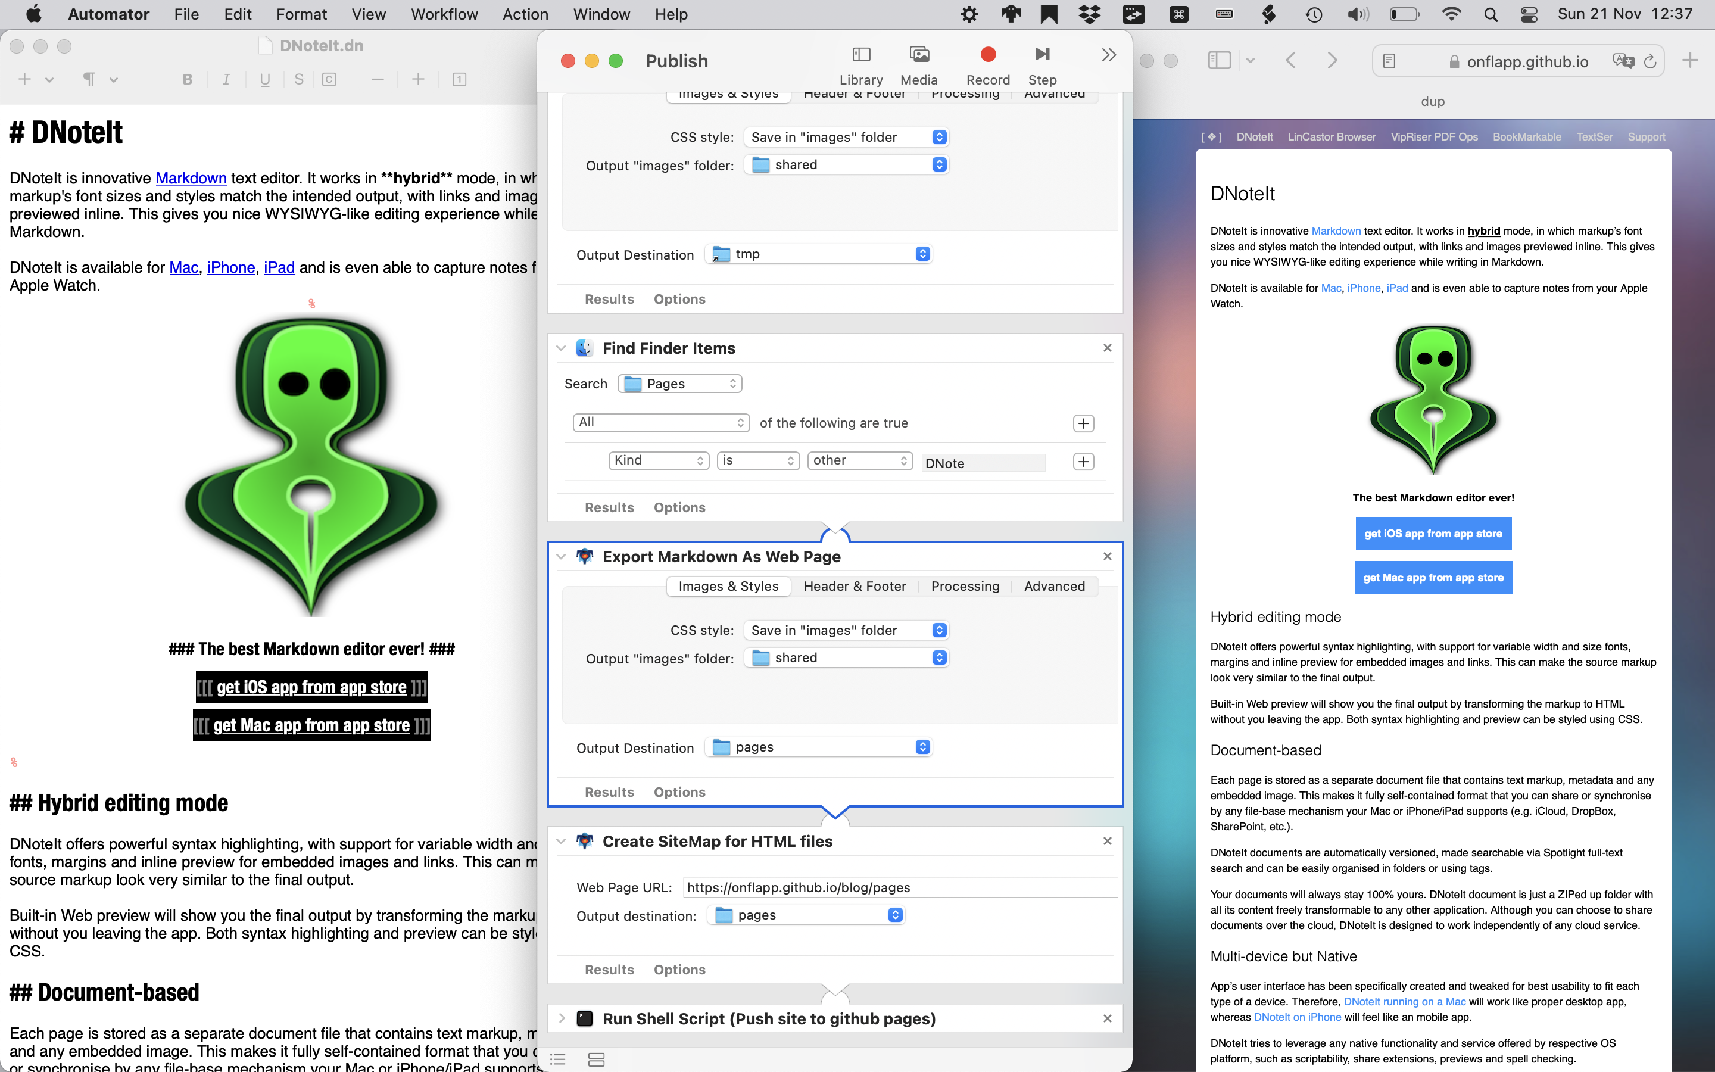This screenshot has width=1715, height=1072.
Task: Add a condition to the Kind rule row
Action: pyautogui.click(x=1084, y=462)
